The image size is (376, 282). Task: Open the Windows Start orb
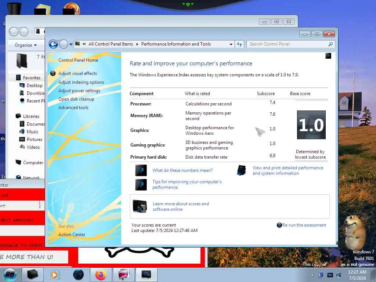[x=10, y=275]
